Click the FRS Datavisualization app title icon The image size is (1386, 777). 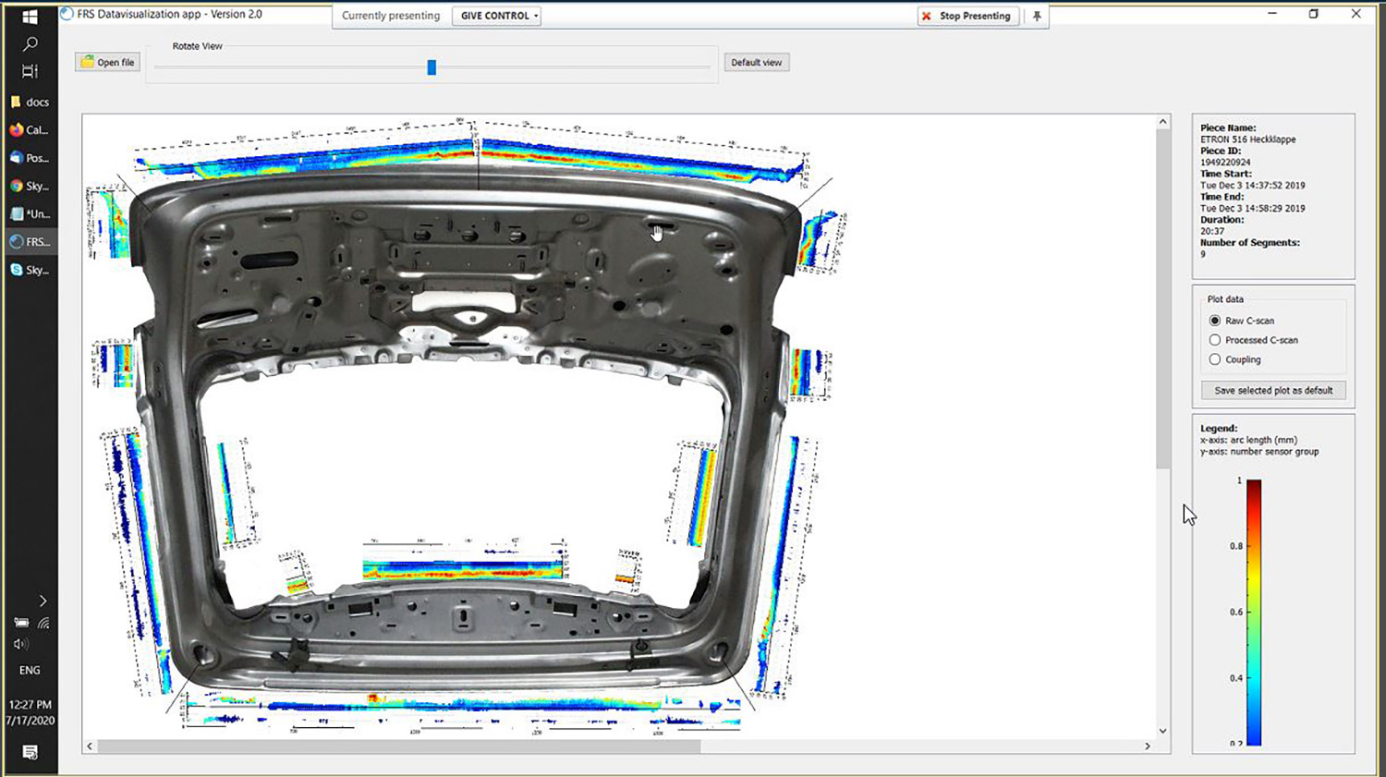pyautogui.click(x=67, y=14)
